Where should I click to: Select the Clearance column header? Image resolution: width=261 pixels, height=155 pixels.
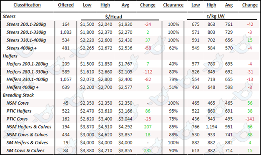pos(173,5)
